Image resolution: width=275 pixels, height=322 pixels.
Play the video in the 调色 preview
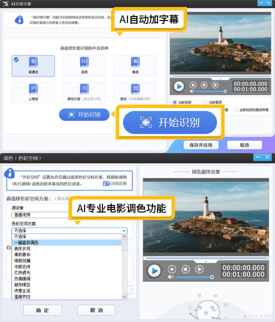(x=154, y=271)
